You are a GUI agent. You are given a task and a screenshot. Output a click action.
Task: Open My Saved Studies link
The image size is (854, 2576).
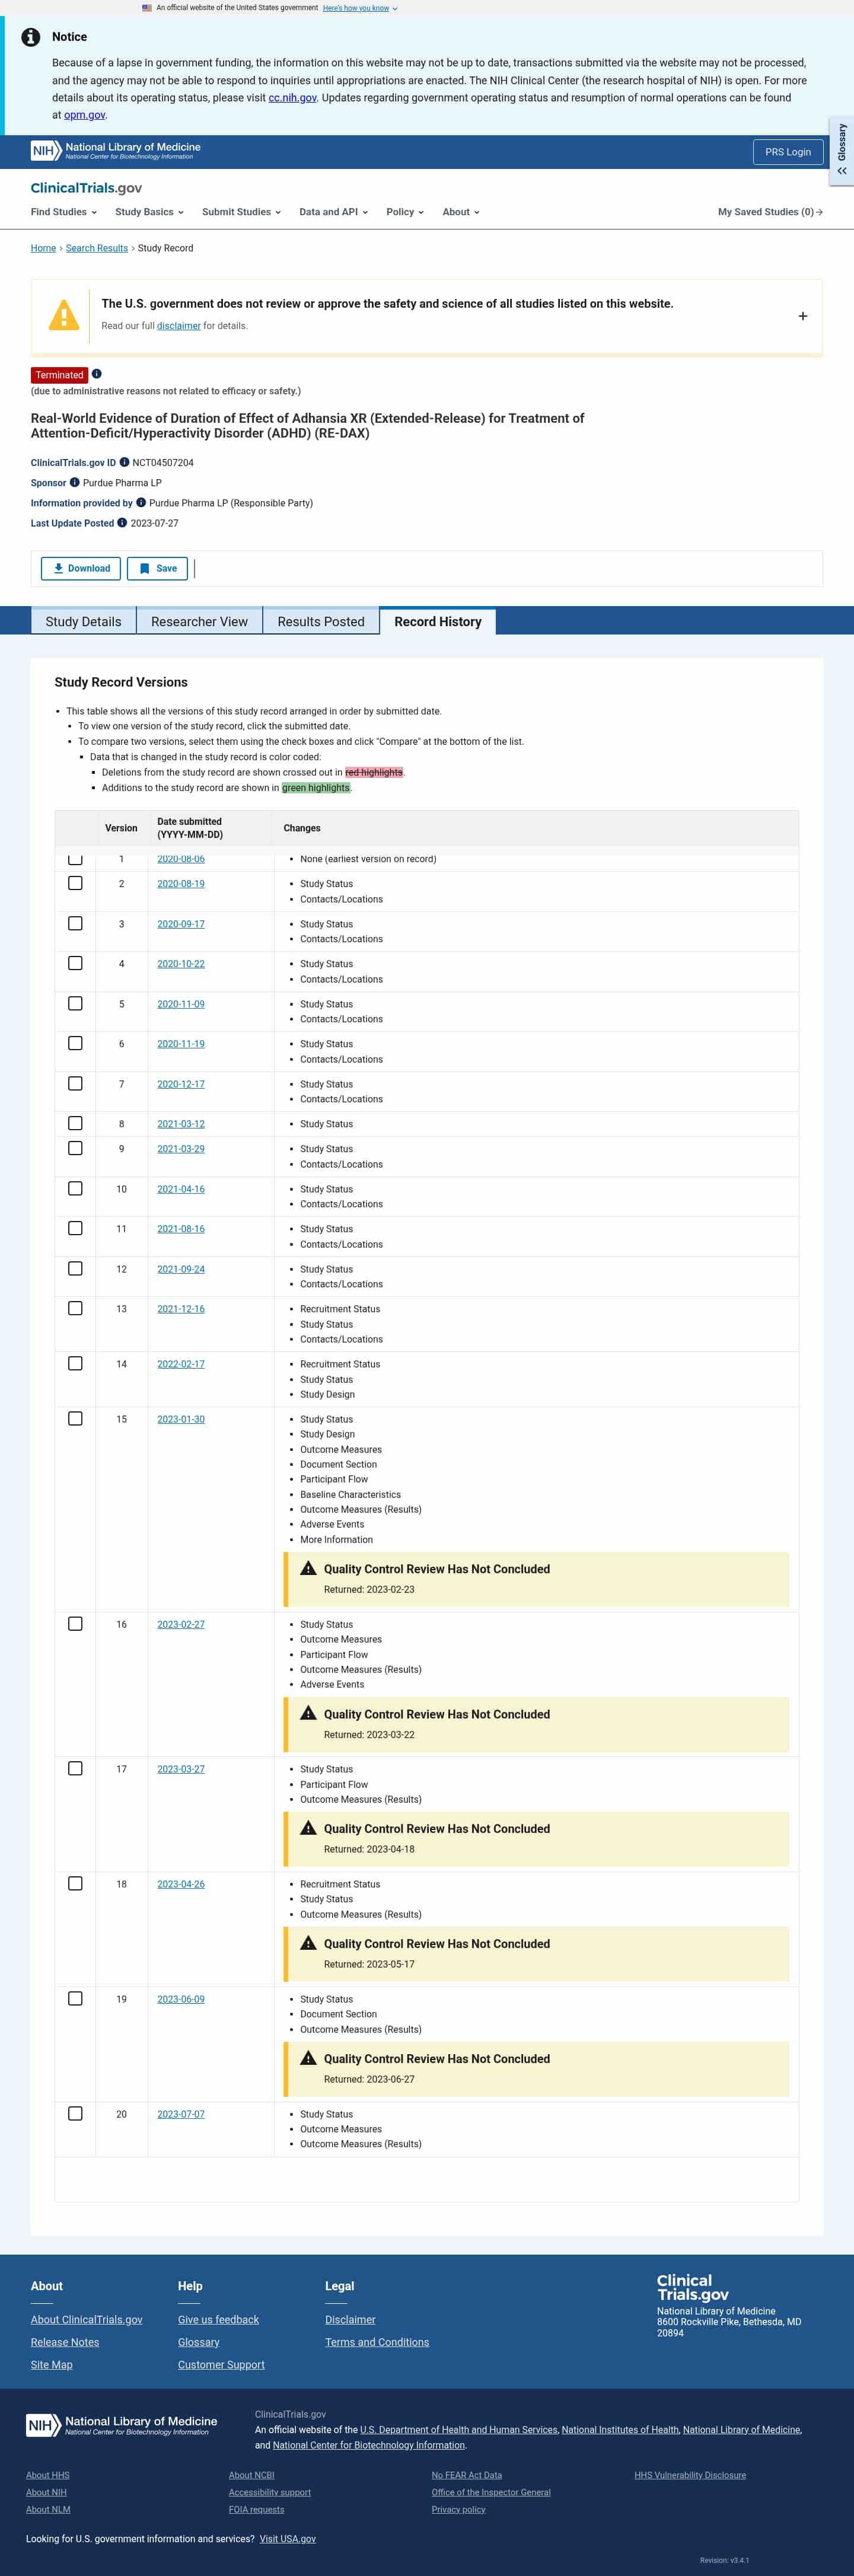tap(770, 212)
